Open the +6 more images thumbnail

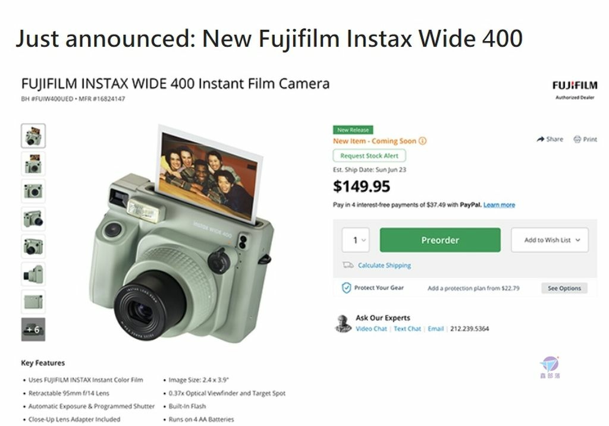[x=33, y=329]
